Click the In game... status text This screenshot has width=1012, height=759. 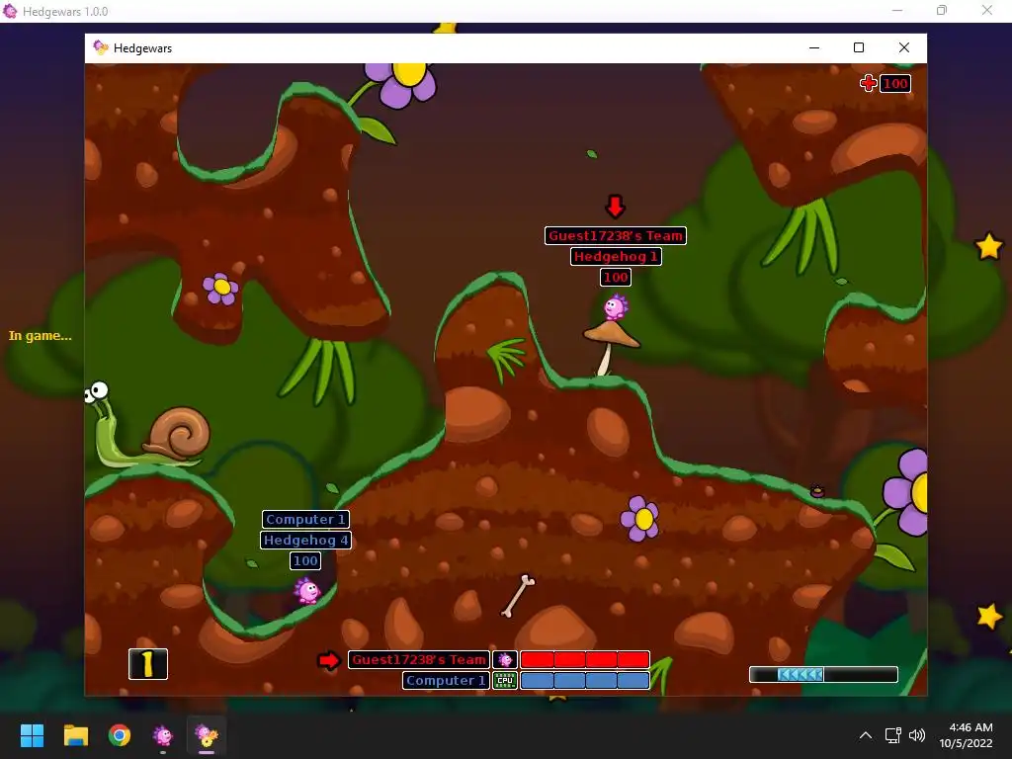coord(40,336)
